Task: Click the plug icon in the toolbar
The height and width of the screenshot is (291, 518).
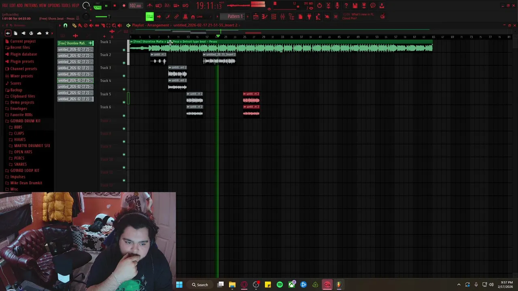Action: pos(309,17)
